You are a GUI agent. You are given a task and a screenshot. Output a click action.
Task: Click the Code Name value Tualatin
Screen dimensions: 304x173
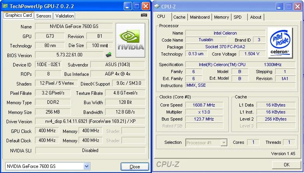[x=206, y=40]
